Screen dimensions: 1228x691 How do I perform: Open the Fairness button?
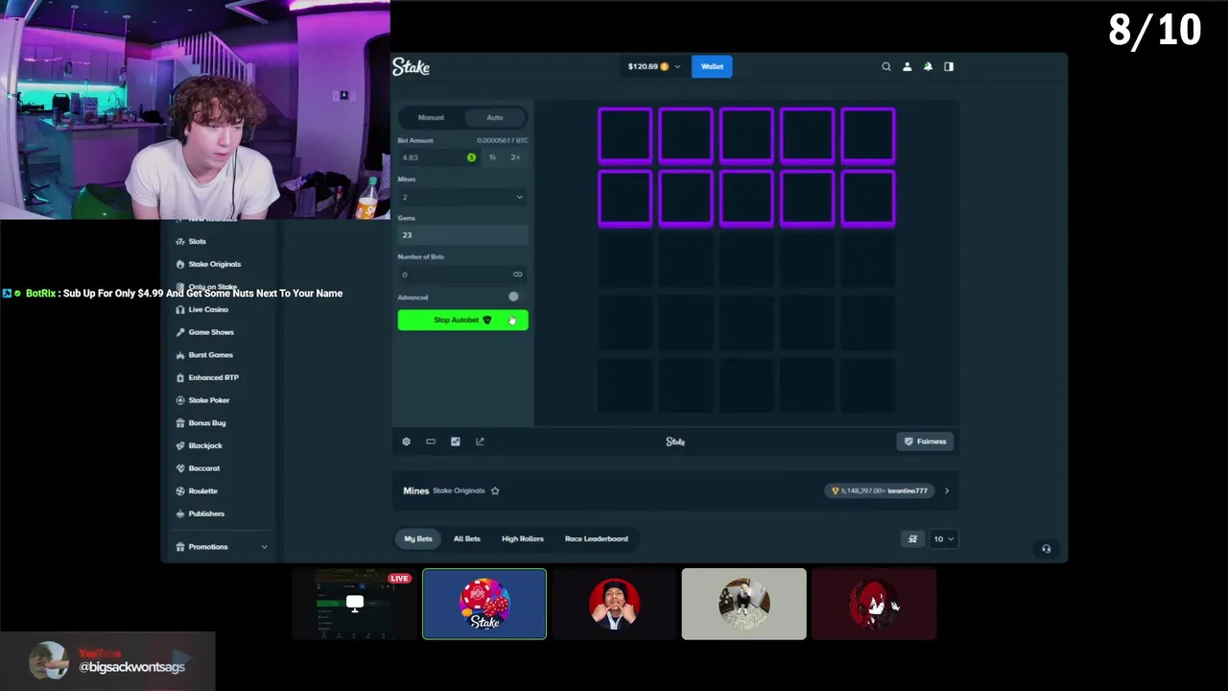coord(925,441)
